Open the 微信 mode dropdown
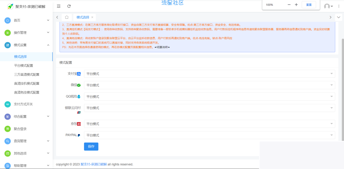 coord(209,85)
